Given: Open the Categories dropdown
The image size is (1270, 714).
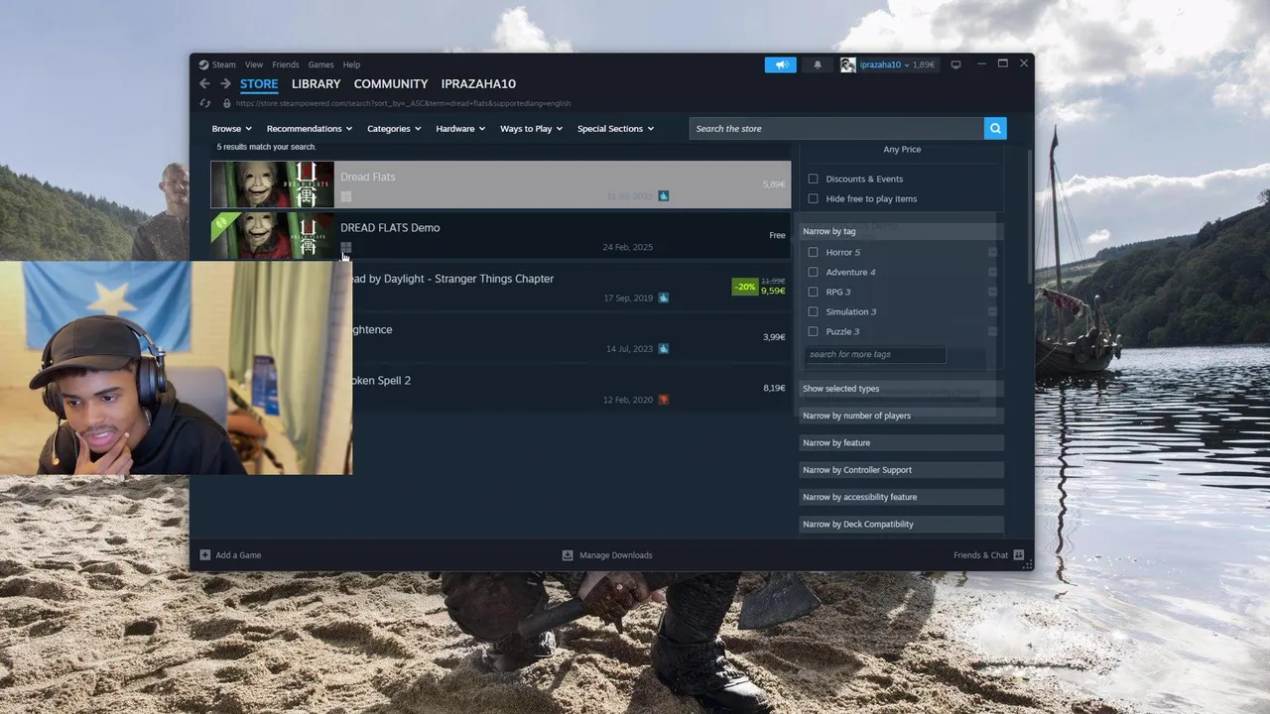Looking at the screenshot, I should 394,129.
